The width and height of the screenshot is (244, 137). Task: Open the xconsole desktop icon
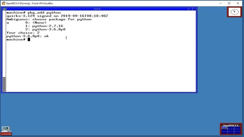(x=6, y=131)
